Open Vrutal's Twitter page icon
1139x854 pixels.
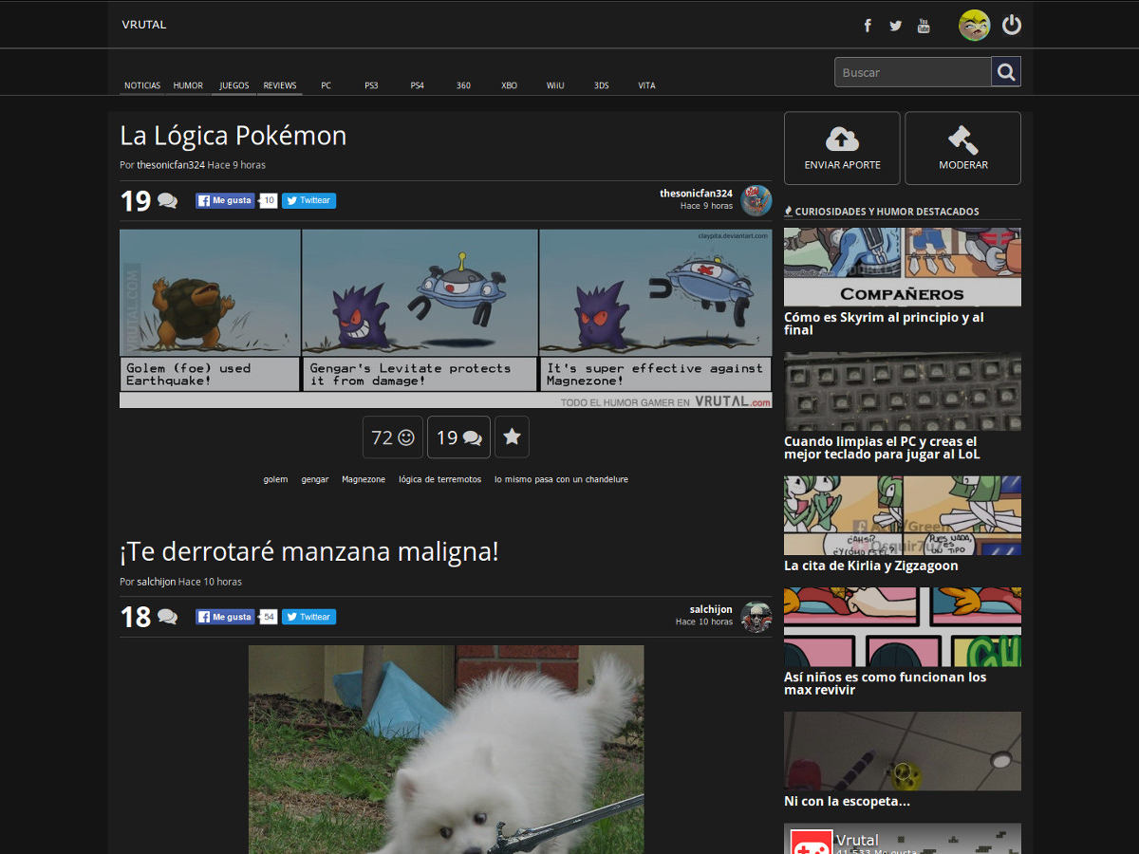click(x=895, y=26)
